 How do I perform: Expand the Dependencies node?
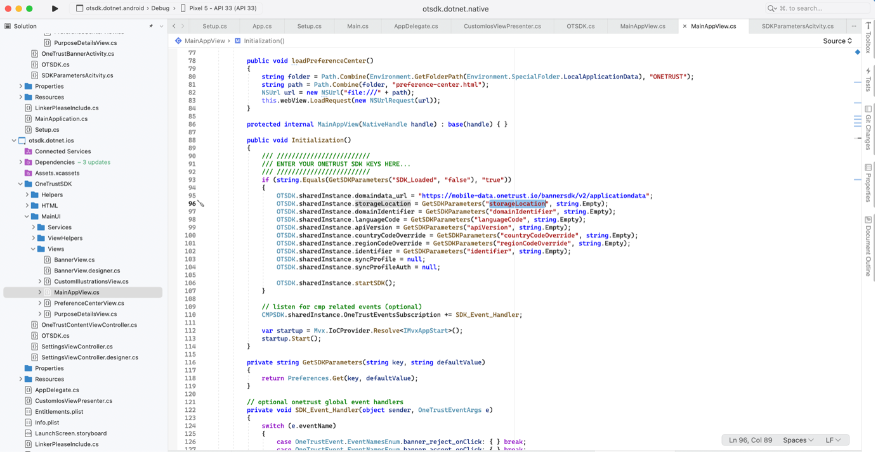[20, 162]
